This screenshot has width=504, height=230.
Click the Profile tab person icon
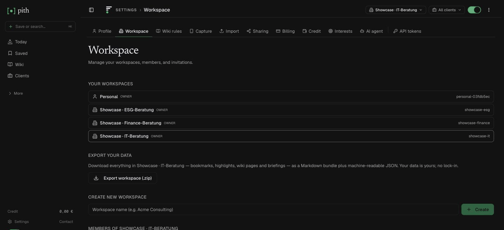pos(94,31)
